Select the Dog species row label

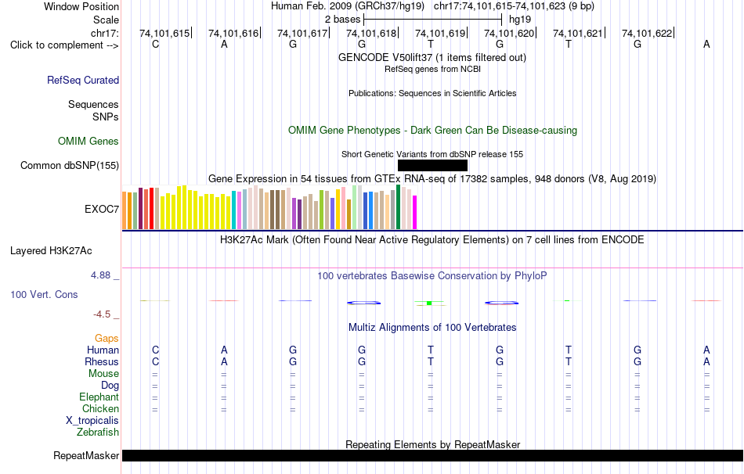click(110, 386)
